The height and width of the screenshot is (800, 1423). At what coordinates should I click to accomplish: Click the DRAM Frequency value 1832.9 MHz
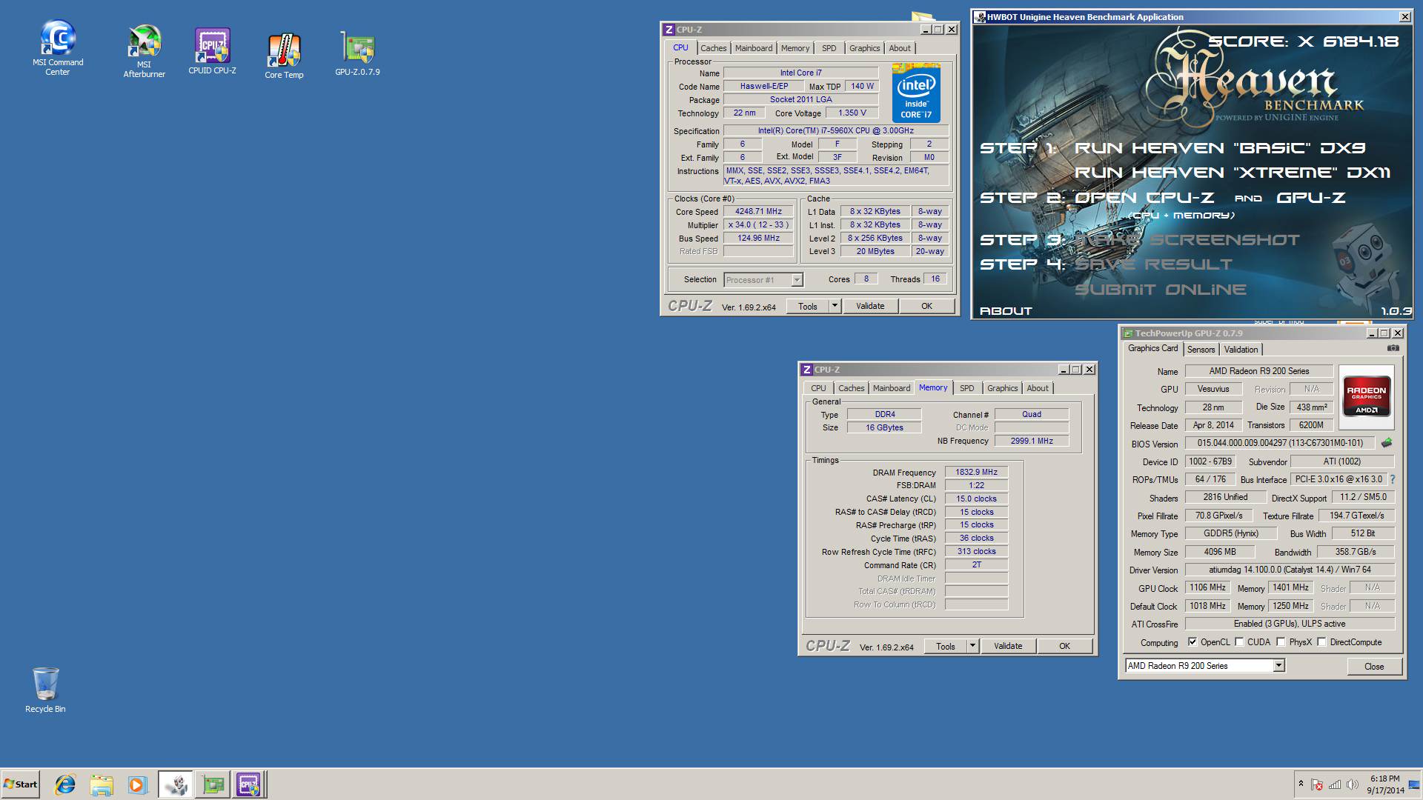click(x=976, y=472)
